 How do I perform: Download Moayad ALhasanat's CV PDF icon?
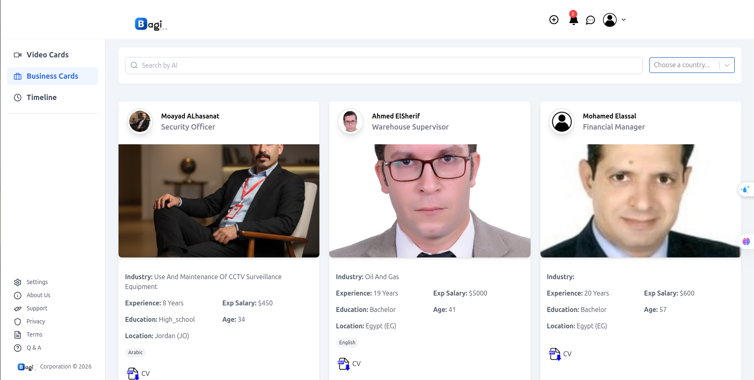pos(133,373)
